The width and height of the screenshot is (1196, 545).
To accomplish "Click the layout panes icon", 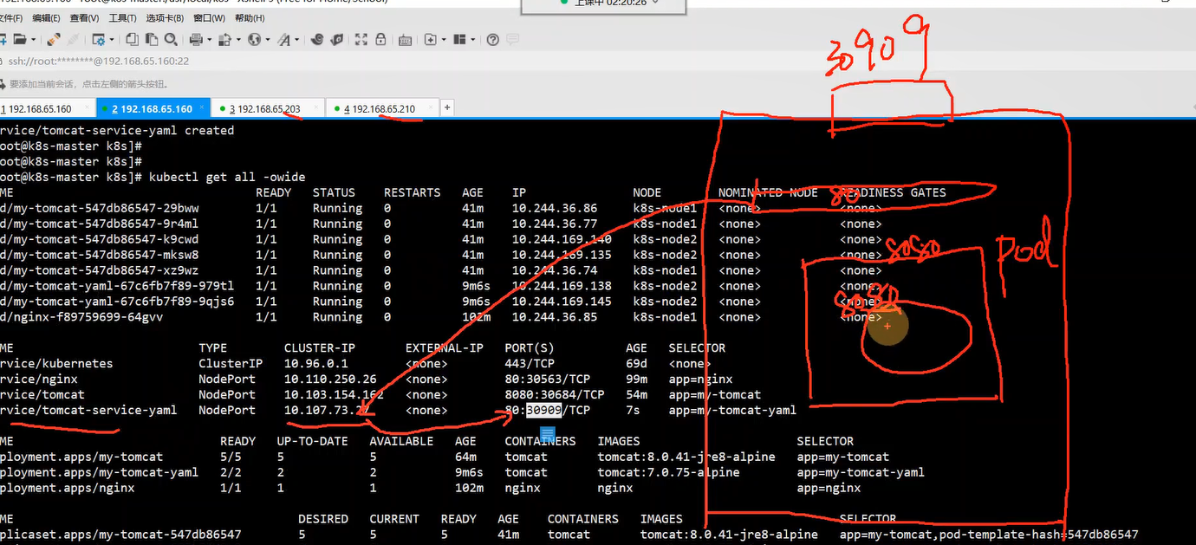I will click(459, 39).
